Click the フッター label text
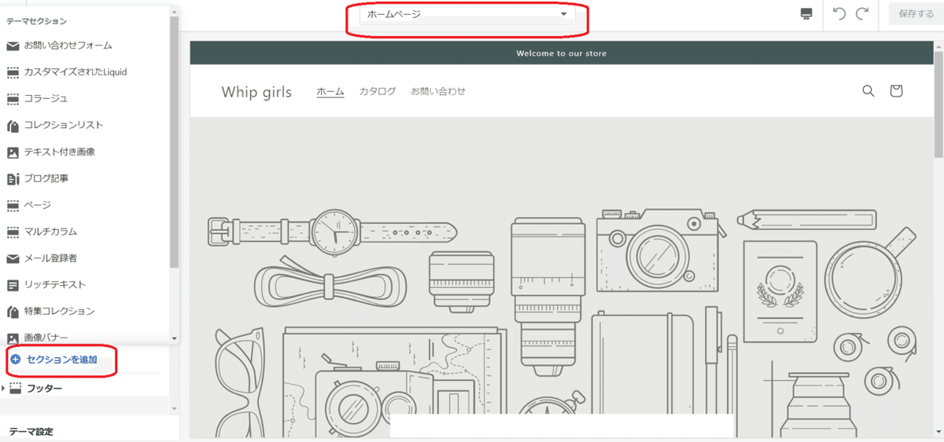The width and height of the screenshot is (944, 442). coord(44,389)
